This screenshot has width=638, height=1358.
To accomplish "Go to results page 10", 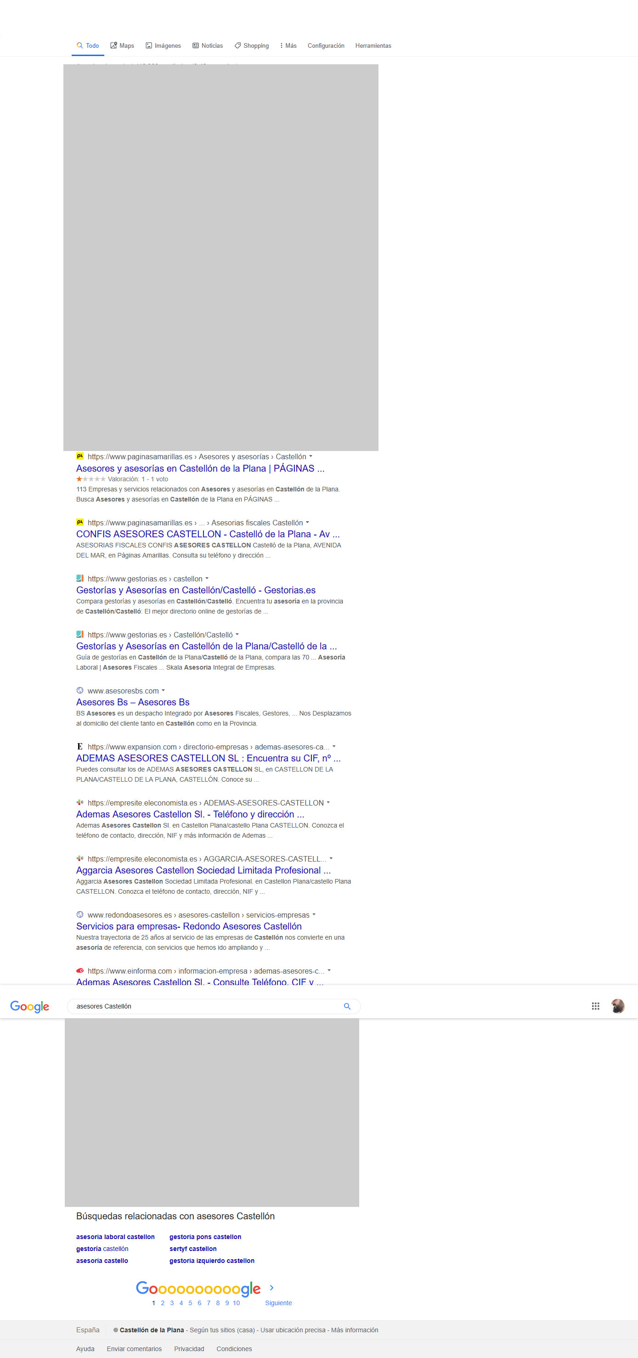I will point(236,1302).
